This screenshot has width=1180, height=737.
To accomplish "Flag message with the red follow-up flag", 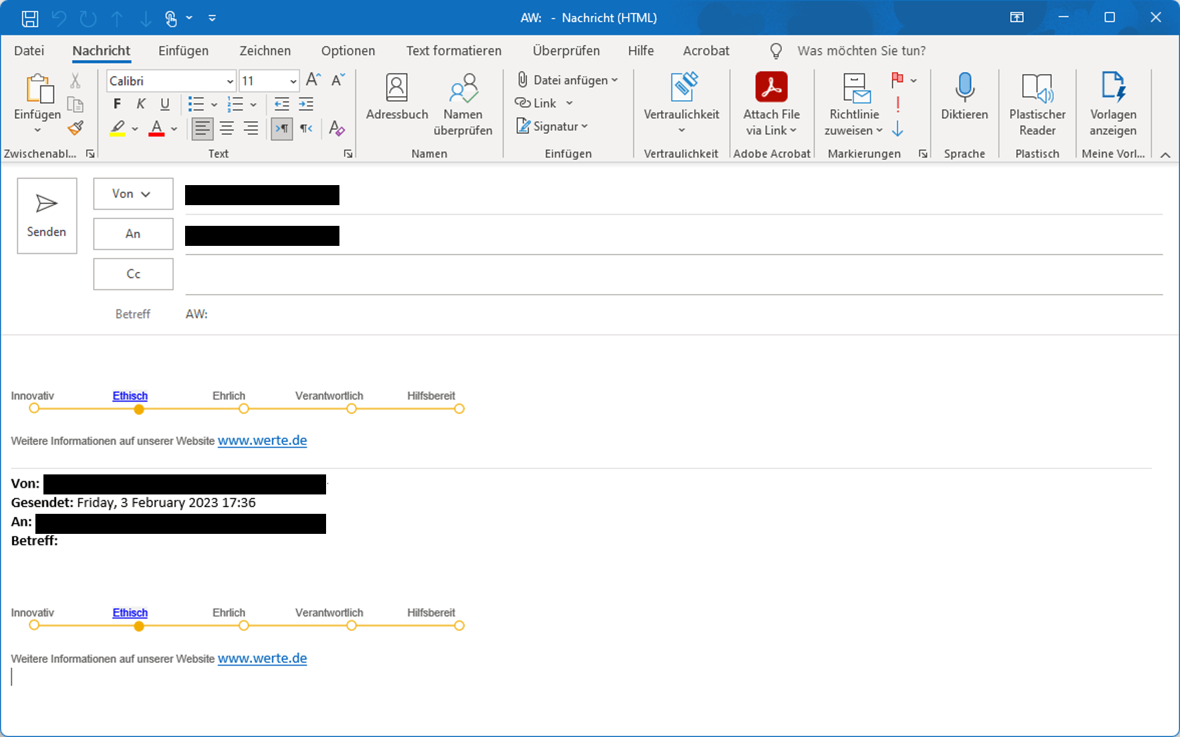I will point(897,80).
